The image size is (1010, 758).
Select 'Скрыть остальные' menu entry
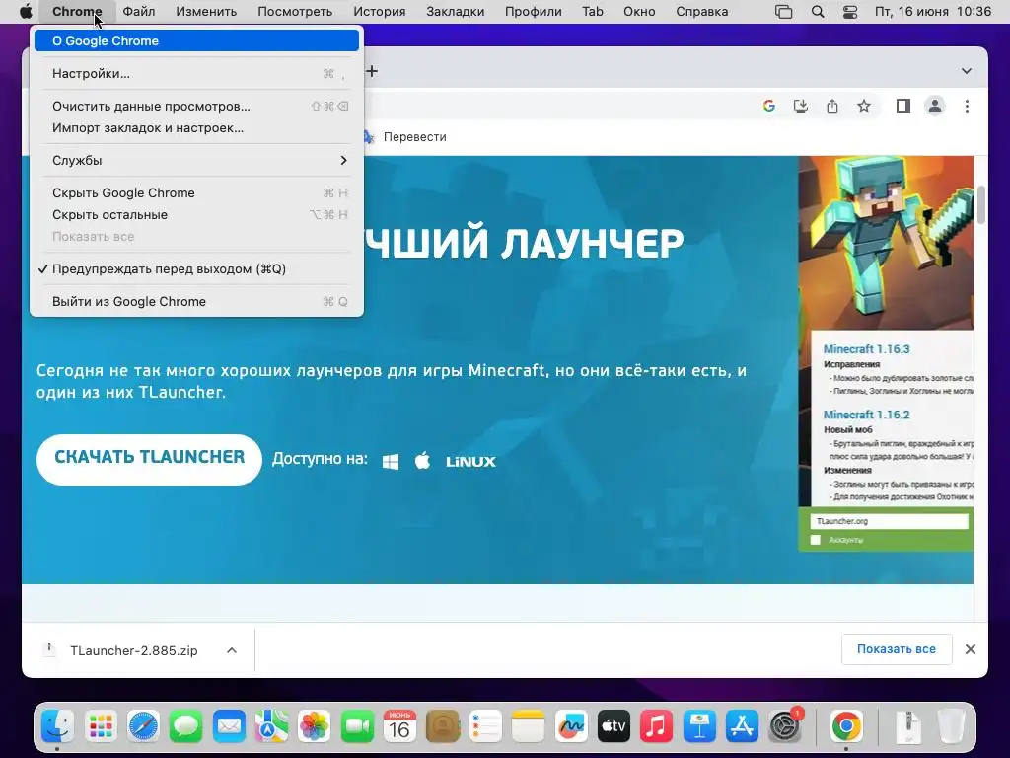[x=196, y=215]
